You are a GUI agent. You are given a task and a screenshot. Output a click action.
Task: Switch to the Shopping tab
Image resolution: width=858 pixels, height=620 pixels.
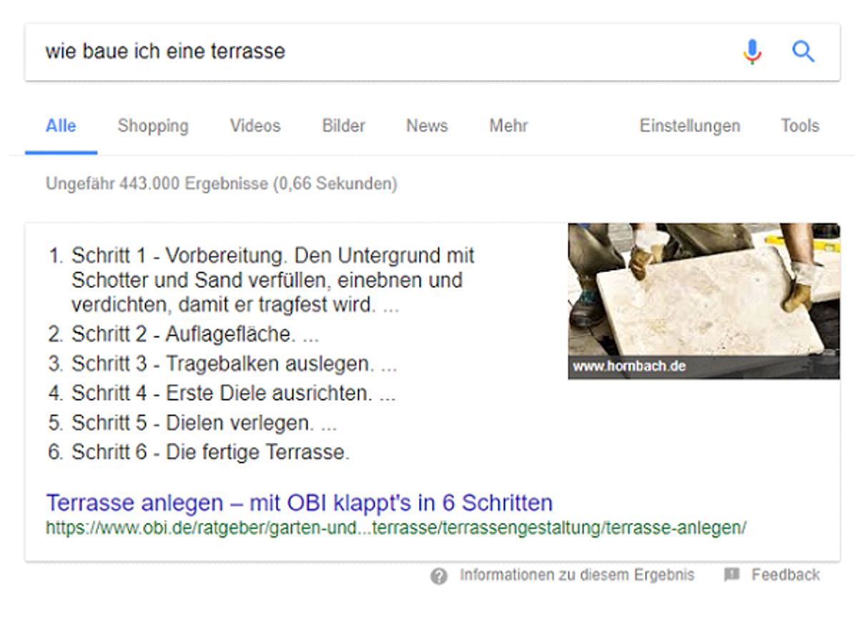153,126
